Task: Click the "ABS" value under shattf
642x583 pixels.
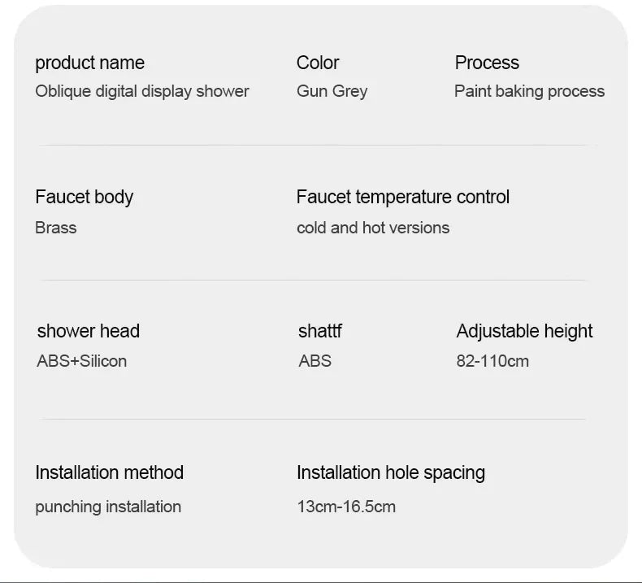Action: pyautogui.click(x=314, y=361)
